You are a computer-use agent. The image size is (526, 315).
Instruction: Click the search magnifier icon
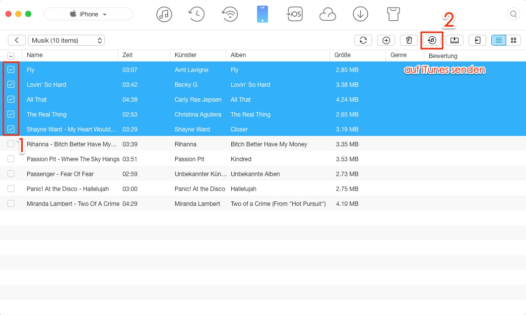[x=513, y=14]
